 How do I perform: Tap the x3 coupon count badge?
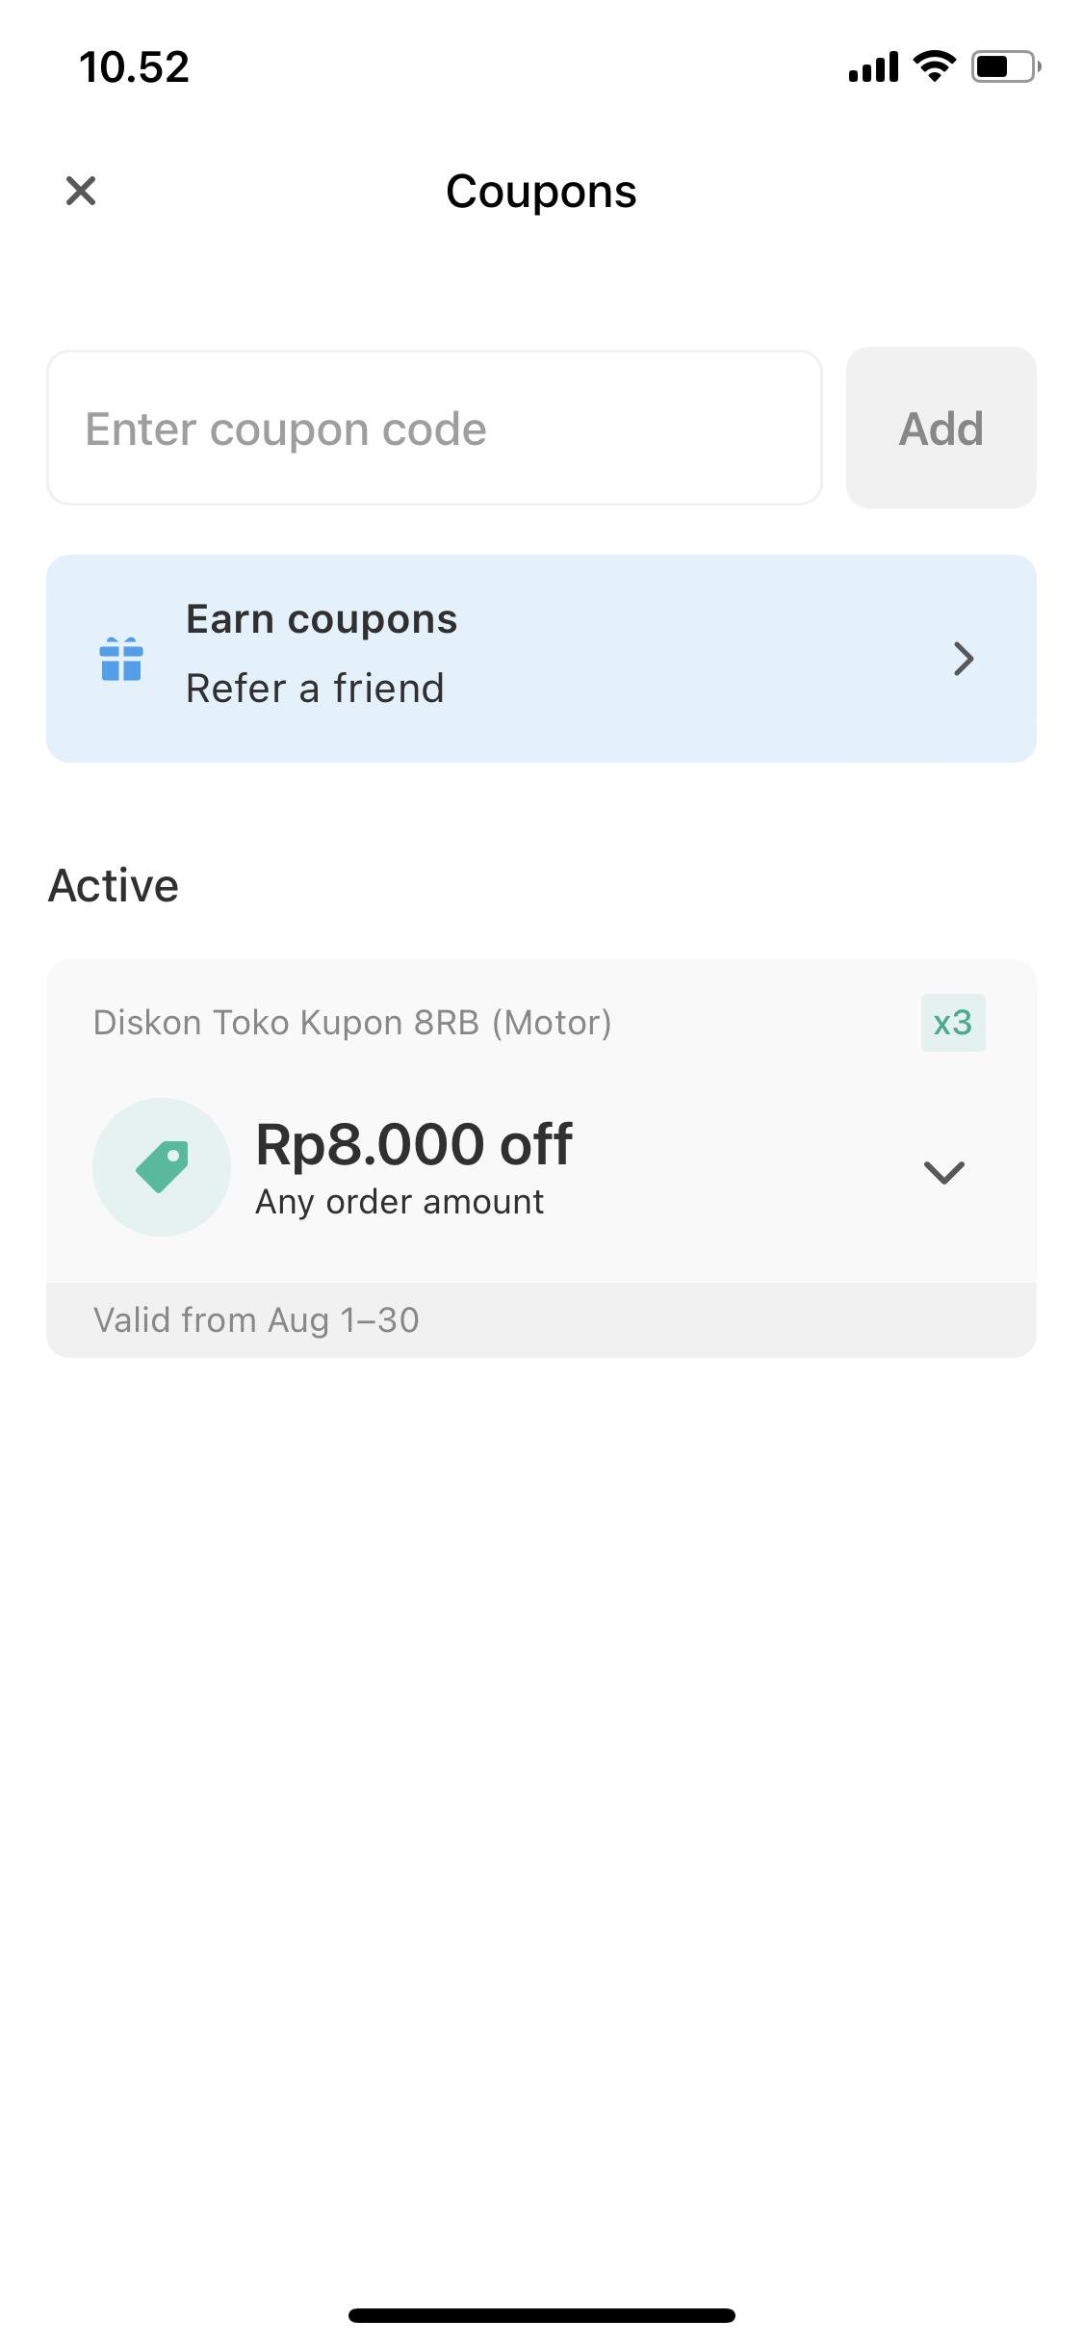953,1023
